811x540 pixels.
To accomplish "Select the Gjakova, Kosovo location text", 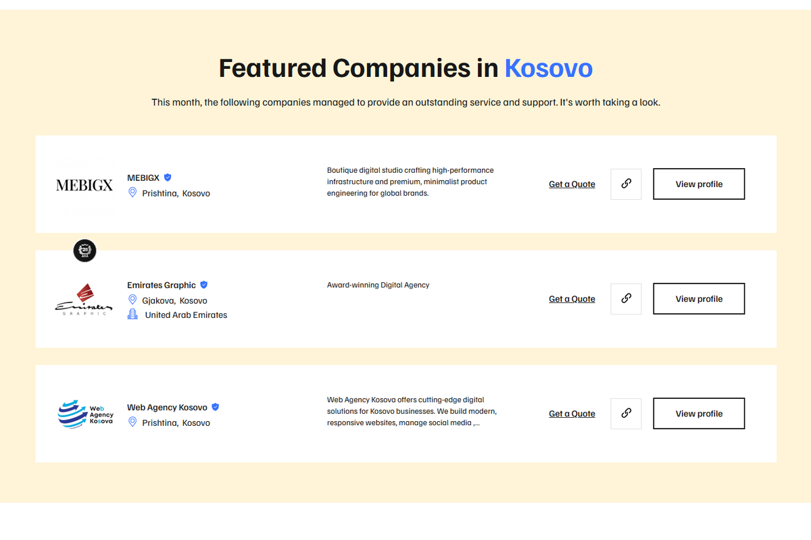I will (174, 300).
